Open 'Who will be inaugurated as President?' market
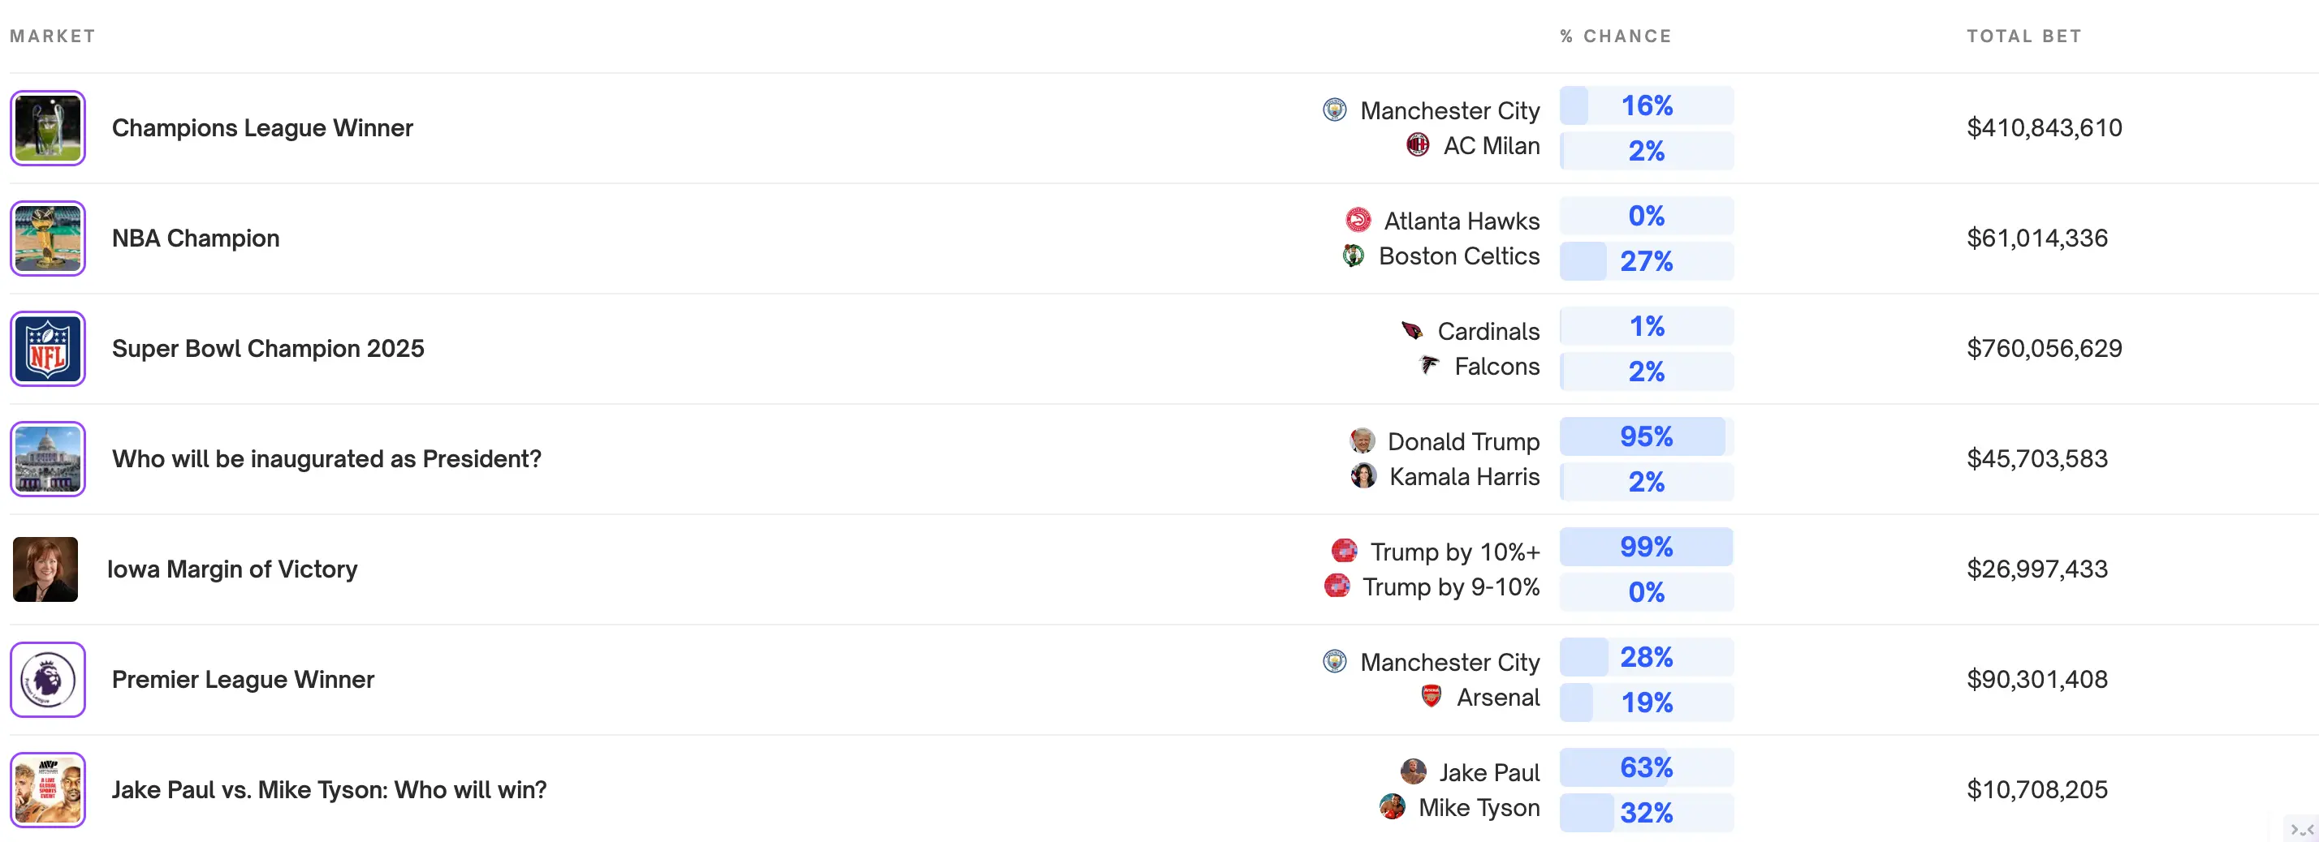 coord(326,459)
